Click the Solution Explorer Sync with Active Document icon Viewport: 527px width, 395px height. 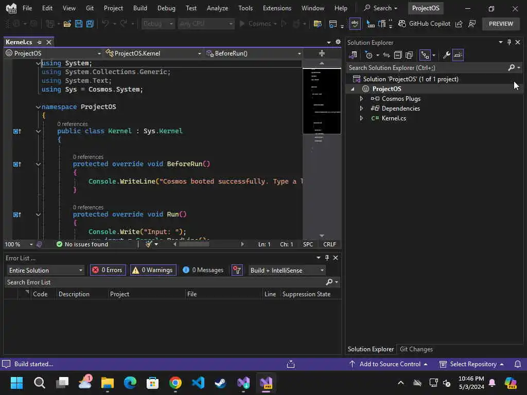coord(386,55)
